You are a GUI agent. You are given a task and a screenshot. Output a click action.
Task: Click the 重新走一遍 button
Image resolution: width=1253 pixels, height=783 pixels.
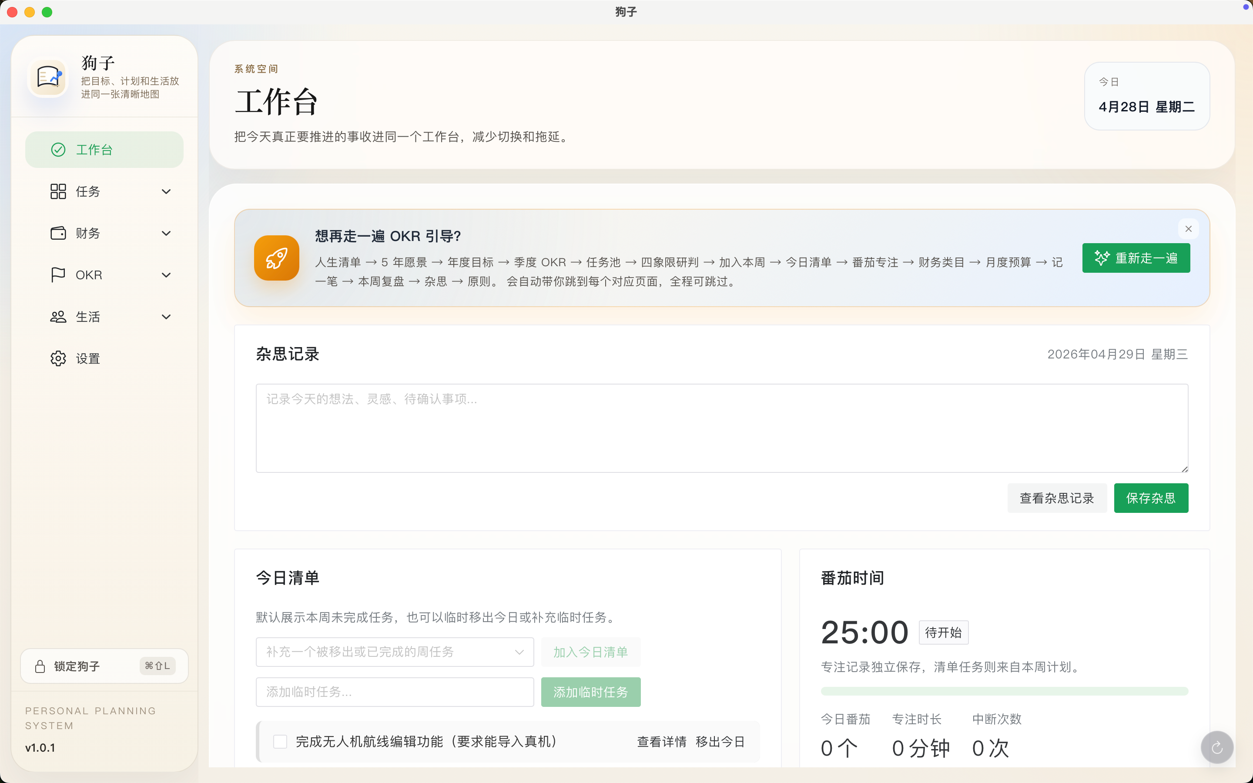[1136, 258]
